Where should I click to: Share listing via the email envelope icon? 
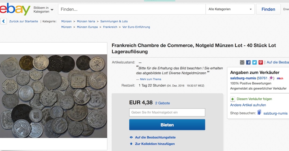[242, 62]
